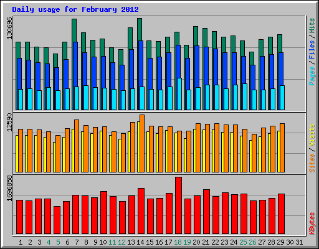Select the yellow sites bar for day 5
The image size is (319, 249).
tap(54, 157)
